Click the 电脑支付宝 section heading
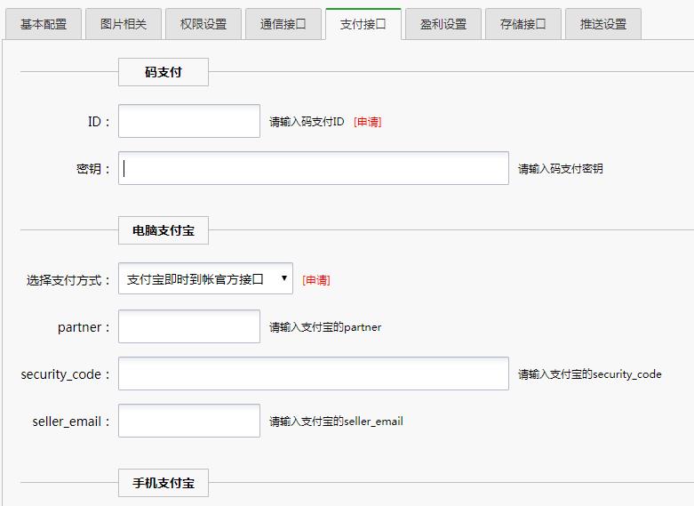Viewport: 694px width, 506px height. (164, 230)
